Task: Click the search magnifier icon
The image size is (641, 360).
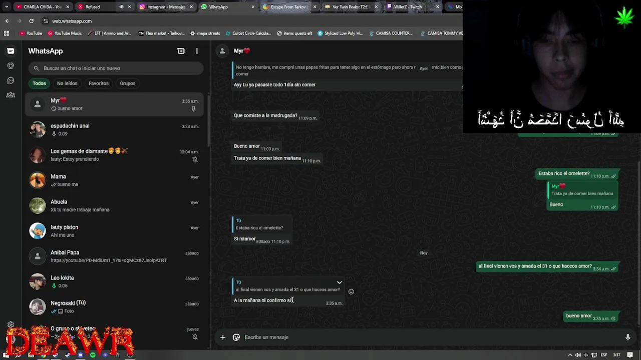Action: (36, 68)
